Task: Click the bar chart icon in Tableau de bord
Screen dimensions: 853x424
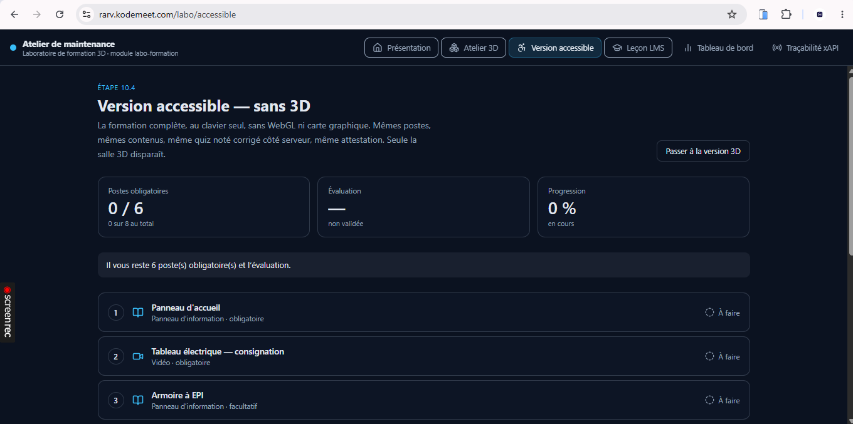Action: coord(688,48)
